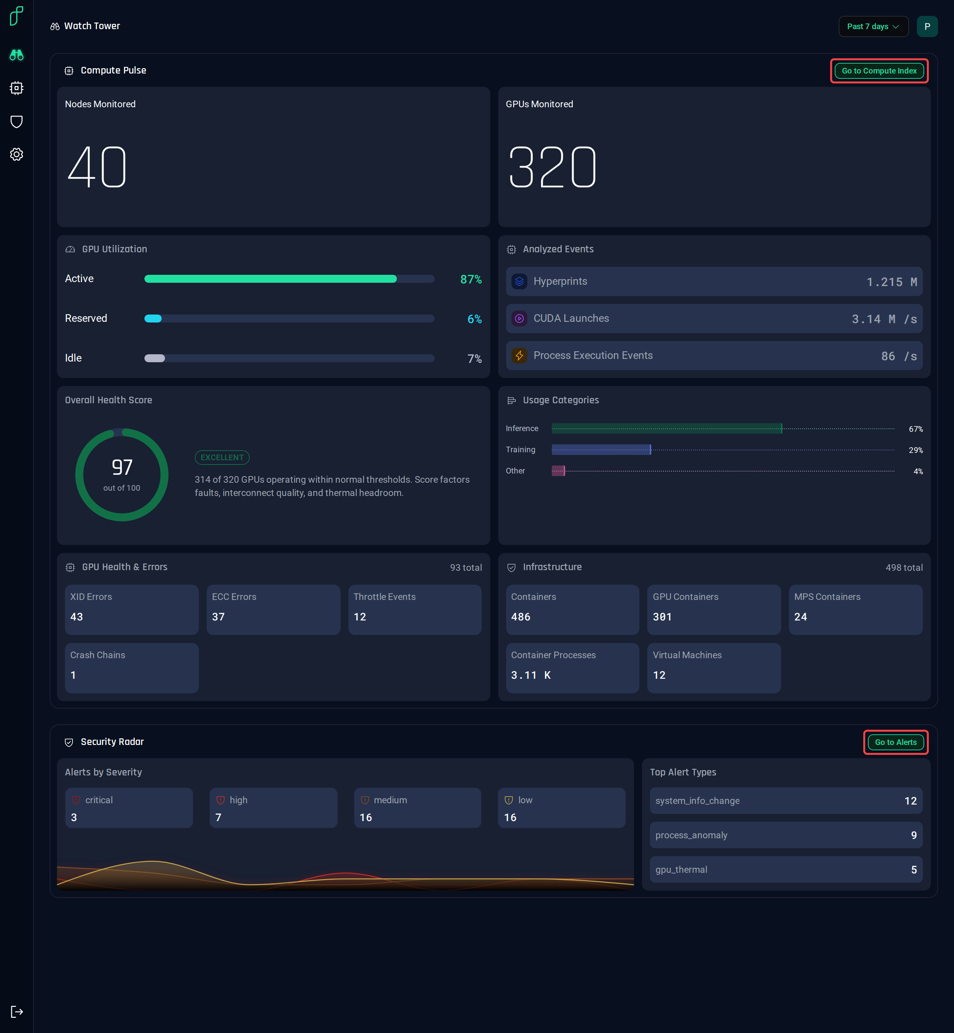Select the XID Errors card
954x1033 pixels.
click(132, 610)
